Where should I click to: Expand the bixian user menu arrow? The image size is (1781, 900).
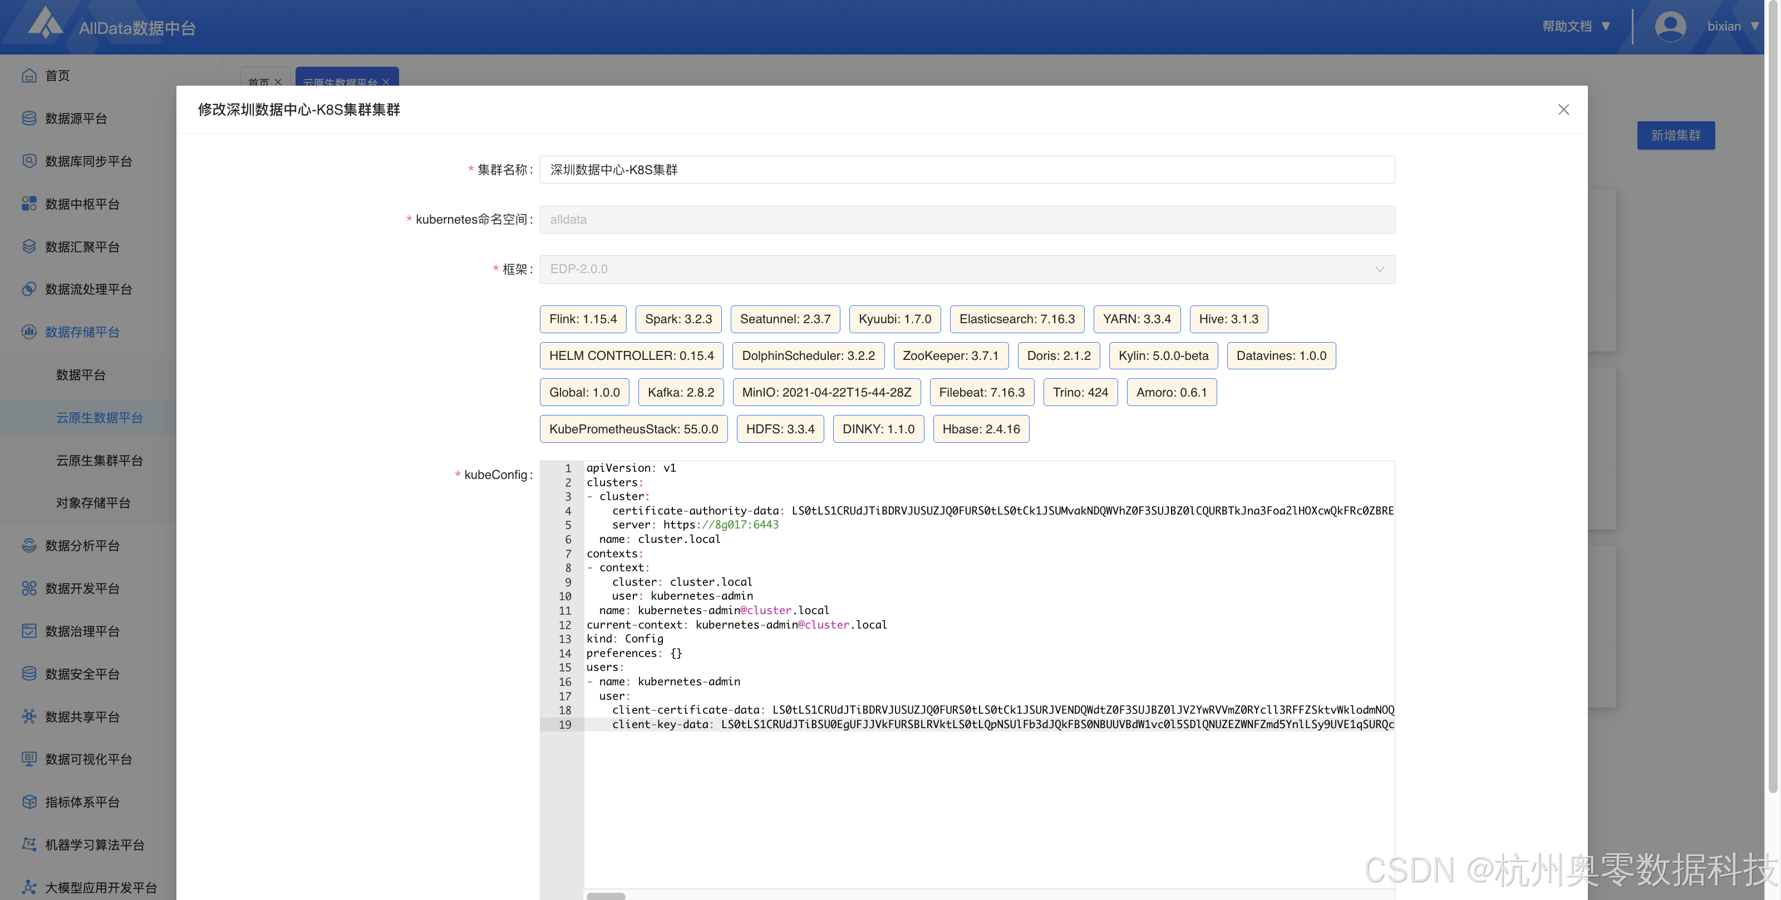point(1755,26)
